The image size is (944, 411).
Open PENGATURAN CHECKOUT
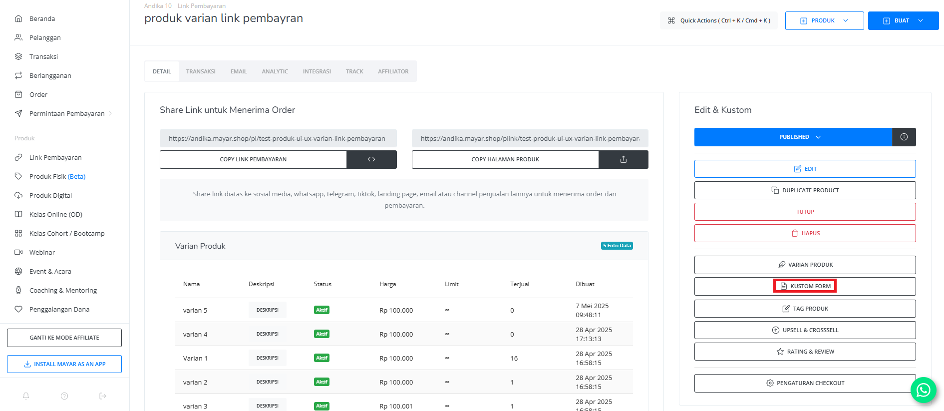coord(805,383)
